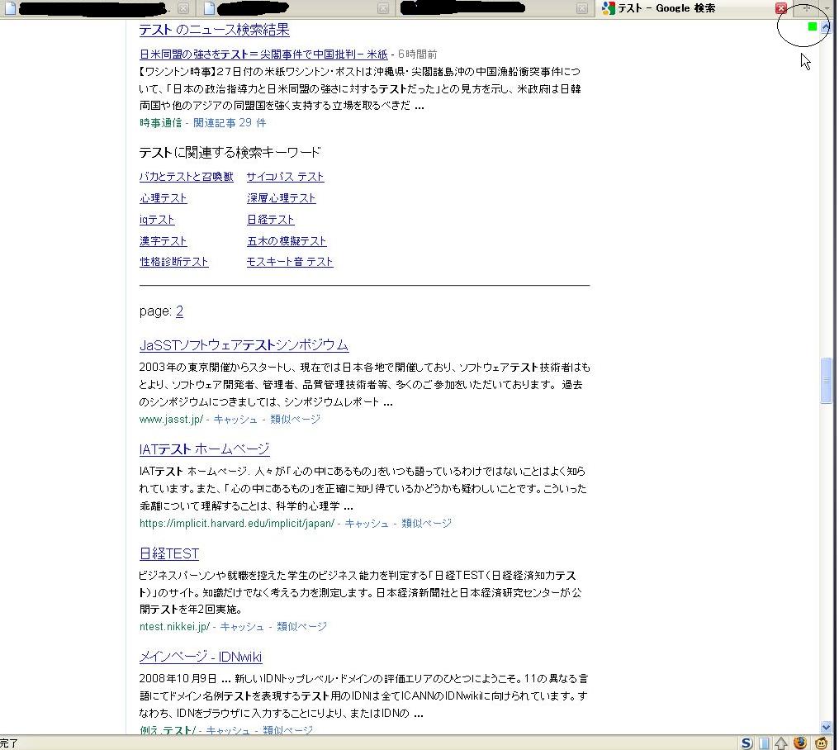Click the scrollbar up arrow
The image size is (839, 750).
tap(826, 26)
